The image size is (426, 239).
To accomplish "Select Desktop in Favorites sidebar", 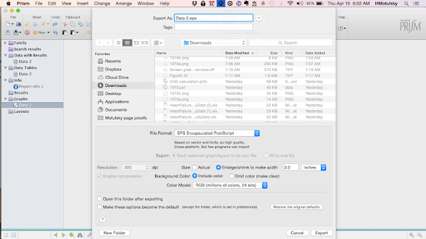I will click(113, 94).
